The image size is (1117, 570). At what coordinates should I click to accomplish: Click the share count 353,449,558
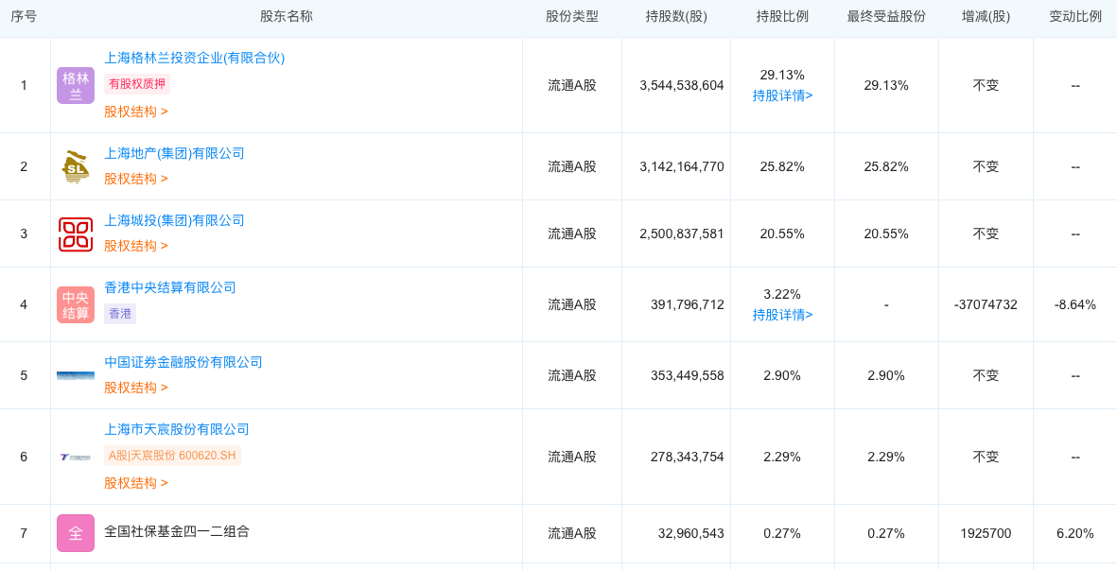click(688, 375)
